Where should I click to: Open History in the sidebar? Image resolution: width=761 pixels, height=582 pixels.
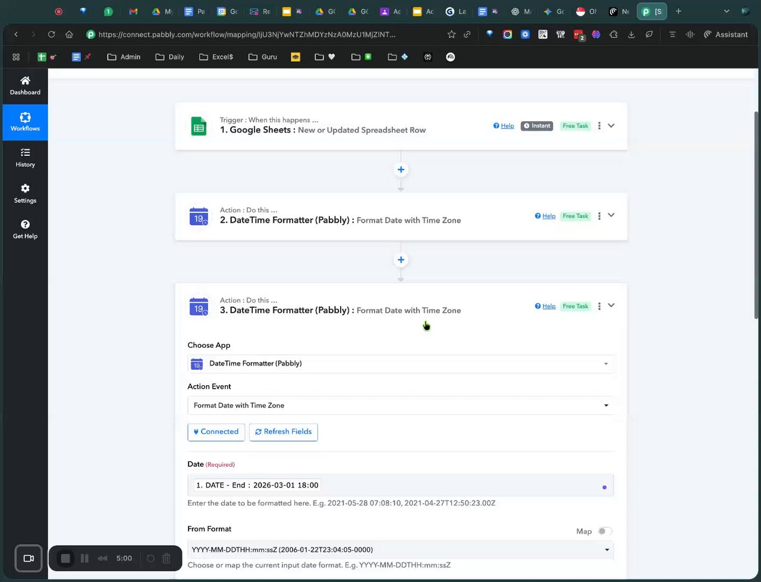pyautogui.click(x=25, y=158)
